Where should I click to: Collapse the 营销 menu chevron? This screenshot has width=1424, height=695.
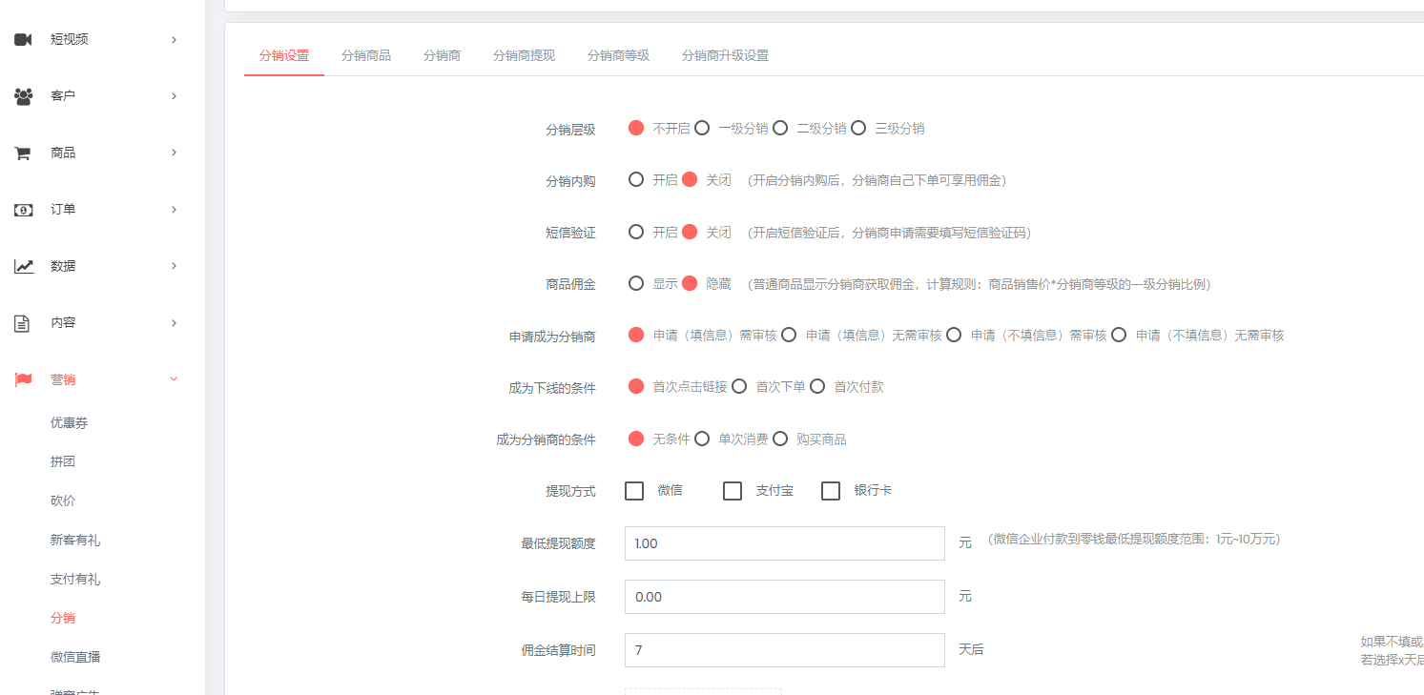click(174, 379)
